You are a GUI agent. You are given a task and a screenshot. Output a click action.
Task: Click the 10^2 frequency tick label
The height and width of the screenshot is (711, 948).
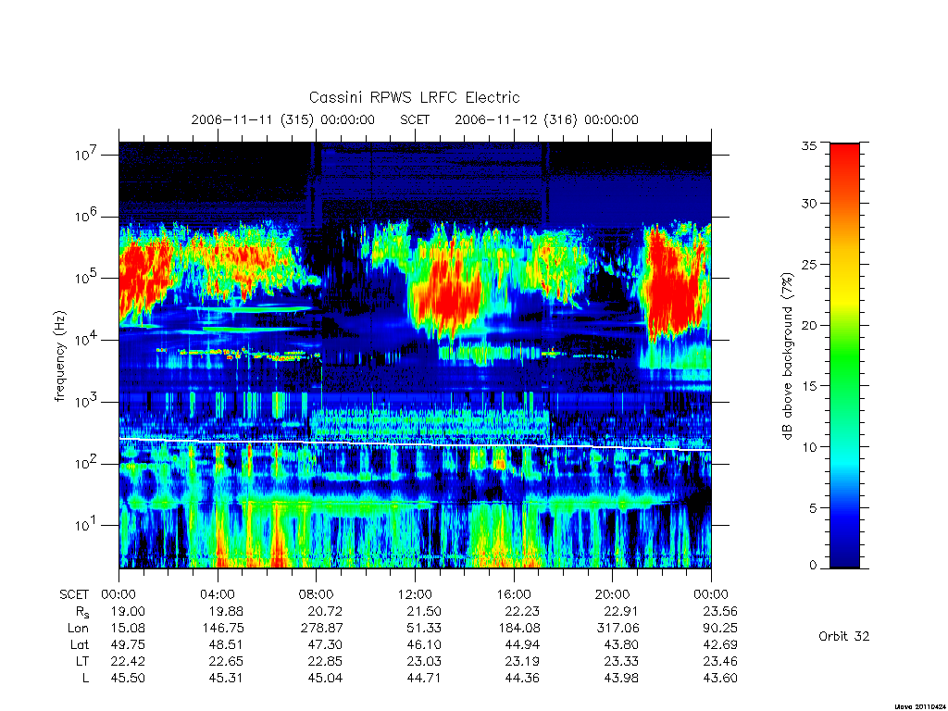[x=87, y=463]
